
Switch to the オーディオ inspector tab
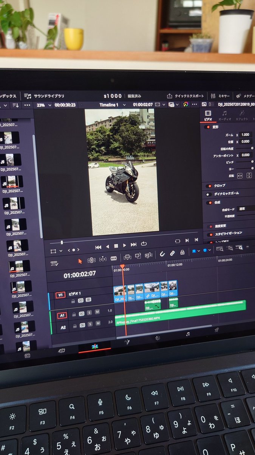224,116
